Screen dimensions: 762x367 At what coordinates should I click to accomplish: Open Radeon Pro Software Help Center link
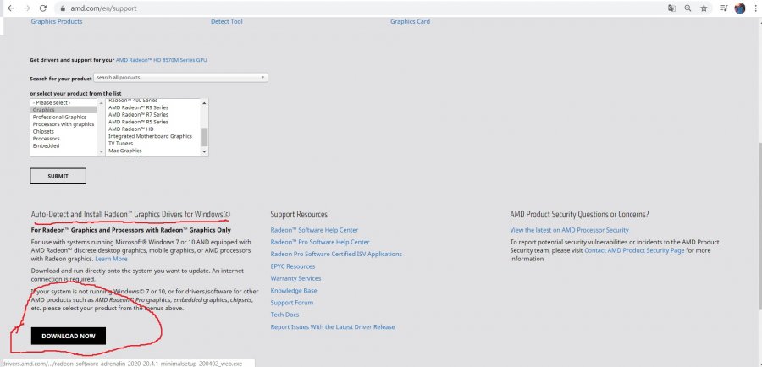[320, 242]
